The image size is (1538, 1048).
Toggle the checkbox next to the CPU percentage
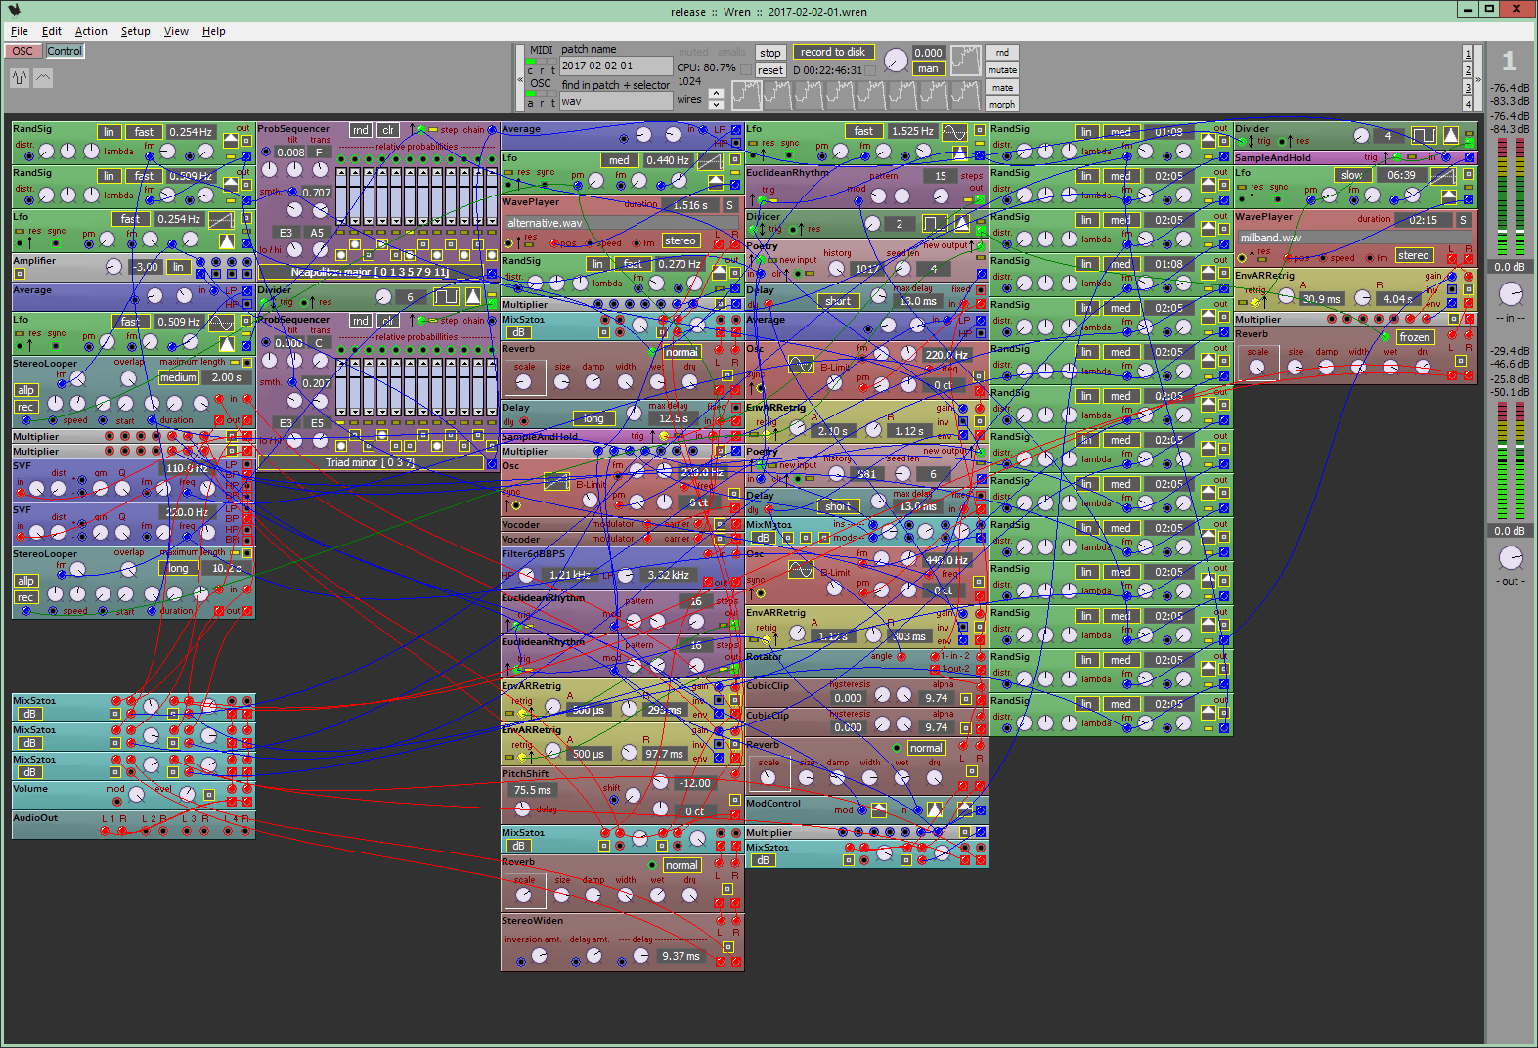pos(745,68)
